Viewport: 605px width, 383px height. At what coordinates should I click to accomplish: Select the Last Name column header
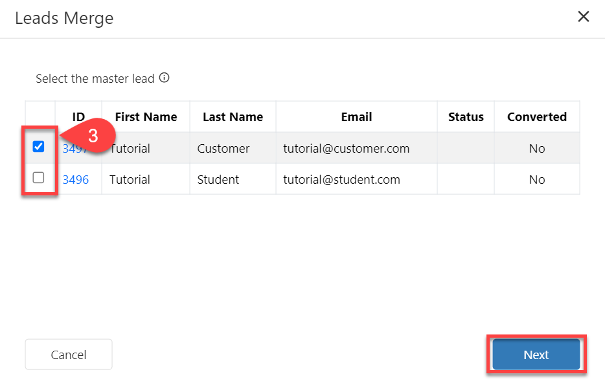233,117
